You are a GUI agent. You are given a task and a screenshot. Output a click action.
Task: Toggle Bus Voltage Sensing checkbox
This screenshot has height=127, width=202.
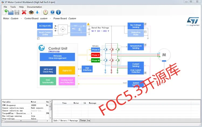pos(145,24)
